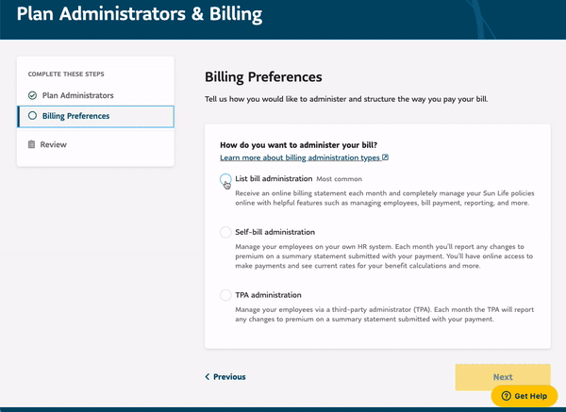Select Self-bill administration radio button

click(225, 232)
